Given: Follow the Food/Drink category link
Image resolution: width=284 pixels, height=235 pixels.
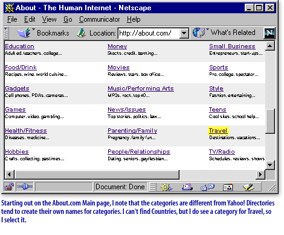Looking at the screenshot, I should click(21, 67).
